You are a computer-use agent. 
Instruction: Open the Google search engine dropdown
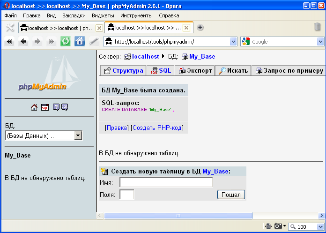tap(320, 42)
